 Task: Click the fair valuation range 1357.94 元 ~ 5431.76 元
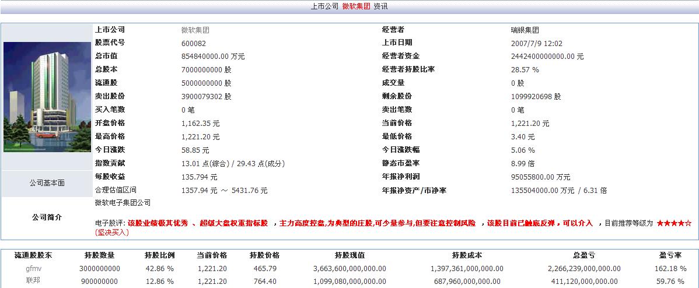click(225, 191)
